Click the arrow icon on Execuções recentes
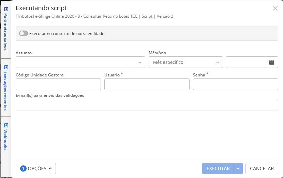This screenshot has height=178, width=283. coord(6,67)
